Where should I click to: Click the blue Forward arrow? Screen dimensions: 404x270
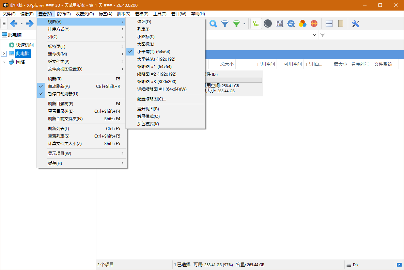click(30, 24)
